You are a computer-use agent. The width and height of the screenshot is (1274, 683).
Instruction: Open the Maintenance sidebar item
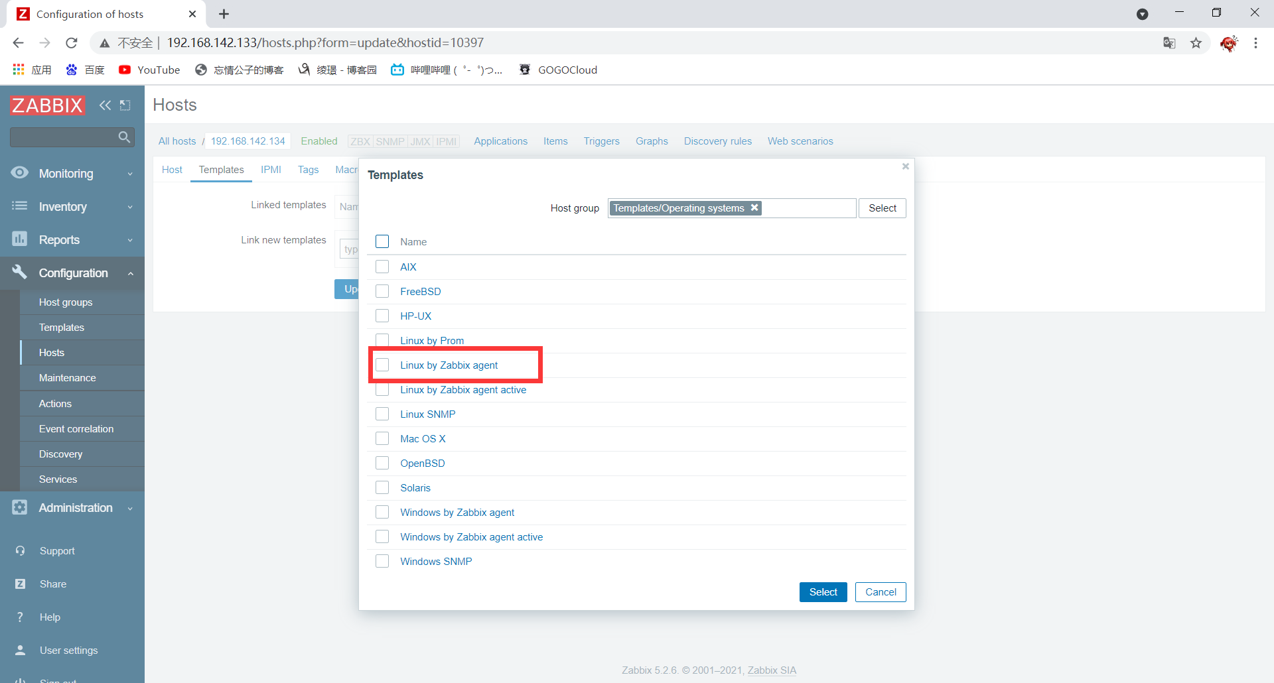(82, 377)
